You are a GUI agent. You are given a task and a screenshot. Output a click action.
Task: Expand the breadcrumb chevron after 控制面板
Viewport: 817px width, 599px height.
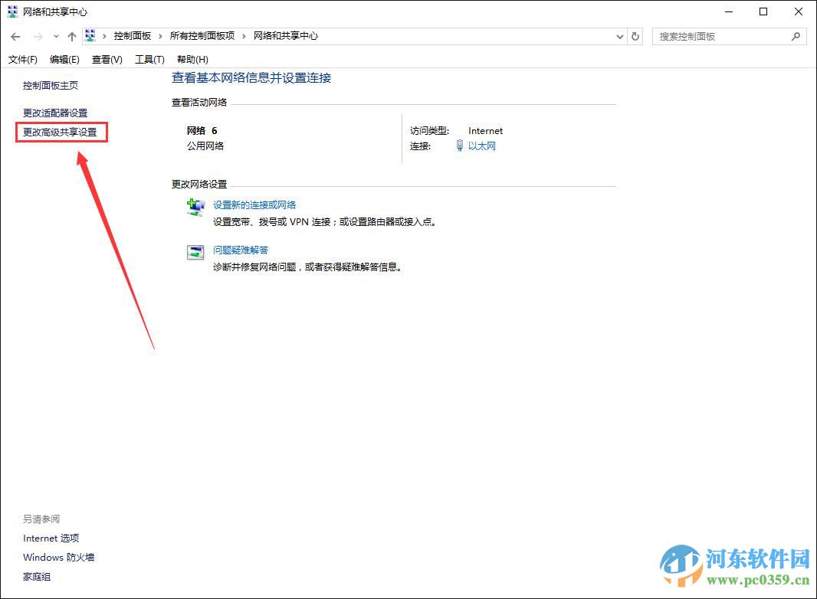point(159,35)
